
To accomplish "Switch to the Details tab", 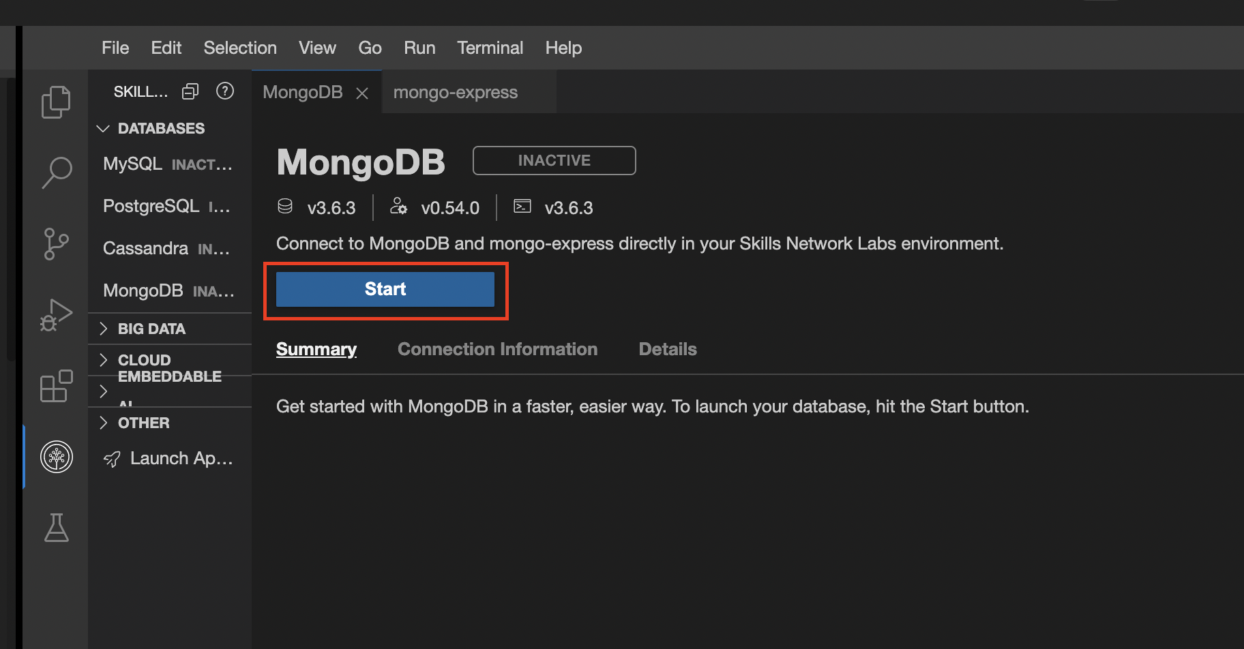I will [668, 349].
